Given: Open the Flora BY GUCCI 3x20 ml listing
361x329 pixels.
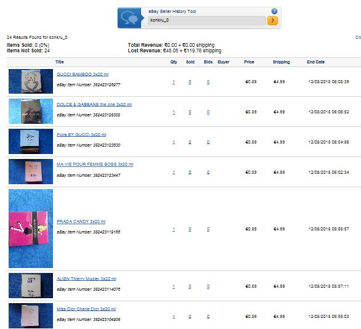Looking at the screenshot, I should [81, 134].
